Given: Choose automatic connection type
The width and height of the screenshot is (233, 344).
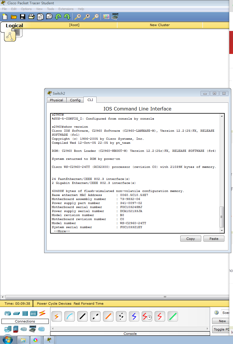Looking at the screenshot, I should [x=56, y=316].
